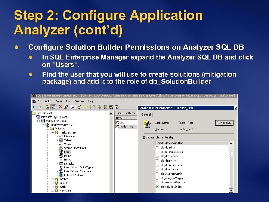Select the Defaults node in tree

coord(69,163)
